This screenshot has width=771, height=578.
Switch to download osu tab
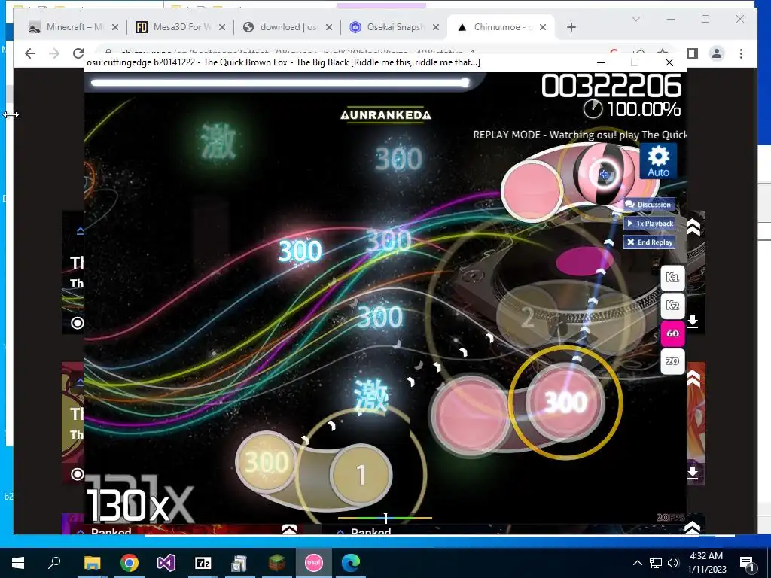288,27
